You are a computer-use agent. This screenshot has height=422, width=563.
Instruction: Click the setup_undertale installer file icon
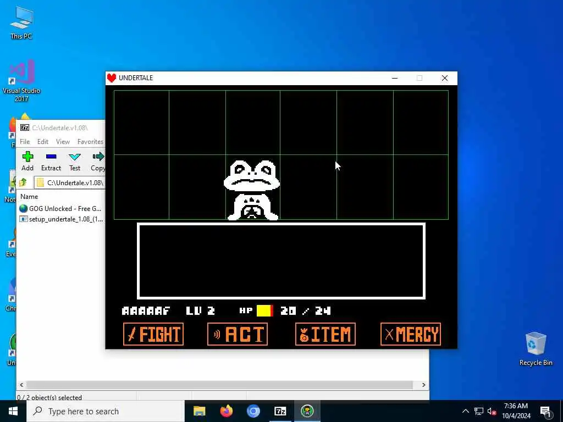[x=24, y=219]
